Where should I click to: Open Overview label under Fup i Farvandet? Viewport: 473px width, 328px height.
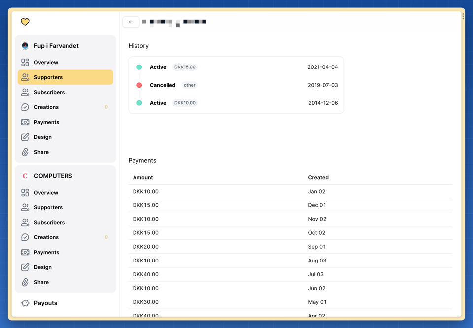click(x=46, y=63)
